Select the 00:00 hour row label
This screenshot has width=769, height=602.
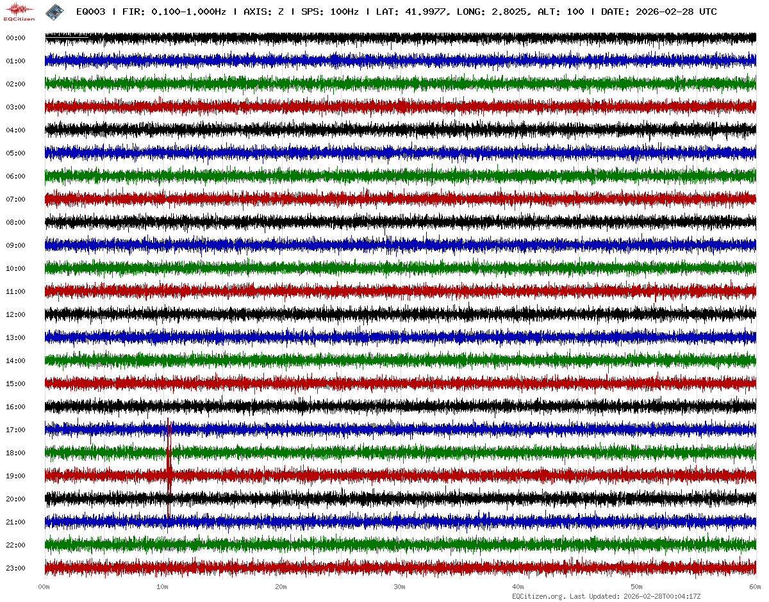[15, 38]
